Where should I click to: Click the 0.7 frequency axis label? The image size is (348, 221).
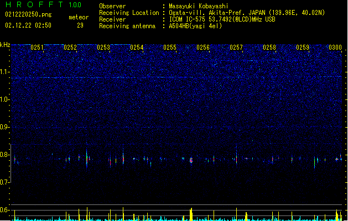click(x=4, y=182)
